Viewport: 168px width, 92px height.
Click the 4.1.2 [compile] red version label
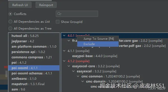[x=78, y=61]
